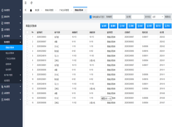
Task: Click the print (printer icon) toolbar button
Action: pos(159,26)
